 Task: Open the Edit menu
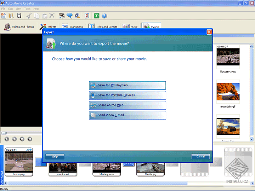pyautogui.click(x=11, y=9)
